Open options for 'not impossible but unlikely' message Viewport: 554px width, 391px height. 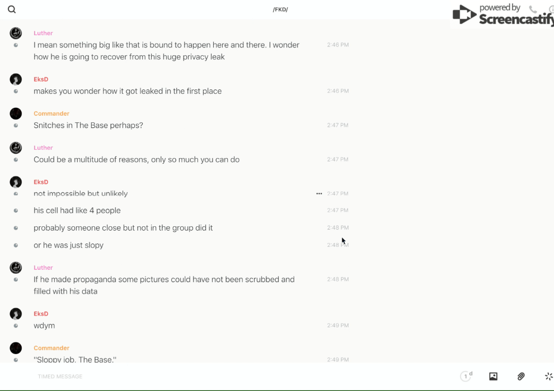point(319,194)
